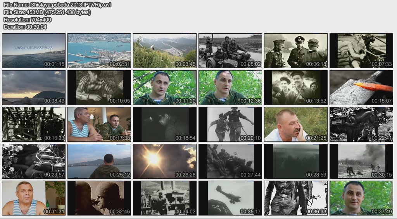Image resolution: width=397 pixels, height=219 pixels.
Task: Click the Duration 00:39:04 text
Action: [25, 27]
